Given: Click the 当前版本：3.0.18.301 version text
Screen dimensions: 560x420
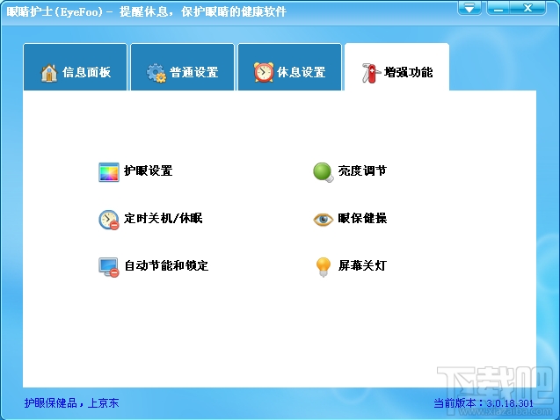Looking at the screenshot, I should (x=484, y=403).
